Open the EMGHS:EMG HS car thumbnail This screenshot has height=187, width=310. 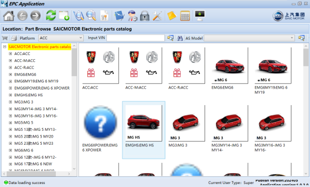tap(144, 123)
